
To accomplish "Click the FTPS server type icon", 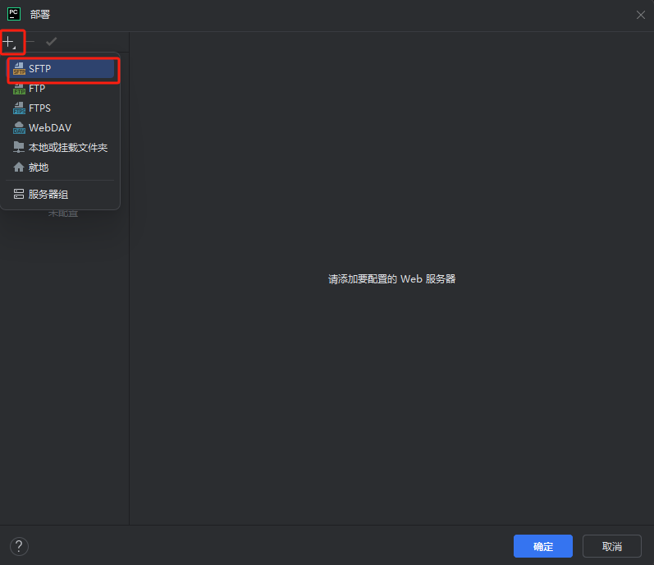I will click(x=19, y=108).
